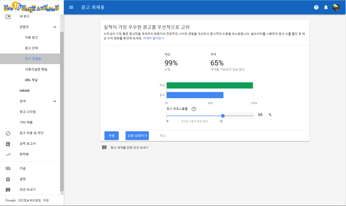Click the sidebar scroll down arrow
Image resolution: width=346 pixels, height=206 pixels.
62,193
